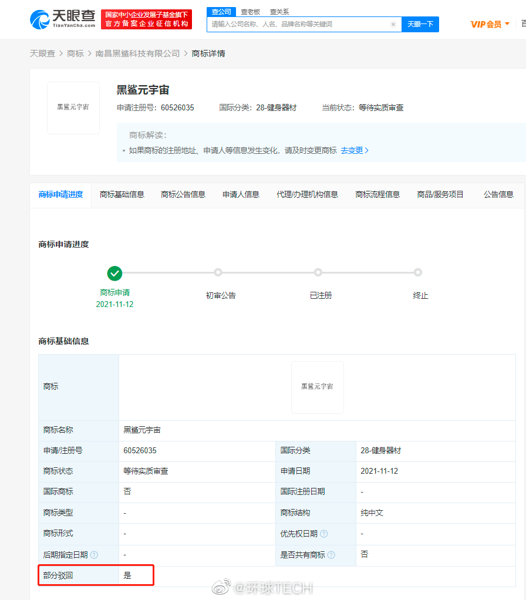
Task: Open the header trademark thumbnail 黑鲨元宇宙
Action: pyautogui.click(x=73, y=108)
